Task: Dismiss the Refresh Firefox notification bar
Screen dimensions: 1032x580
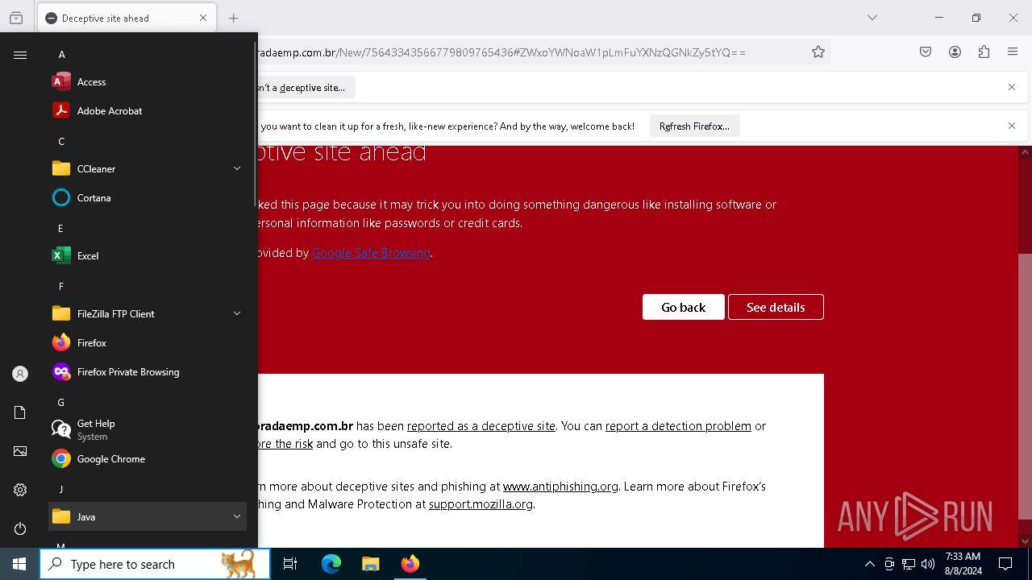Action: pyautogui.click(x=1012, y=126)
